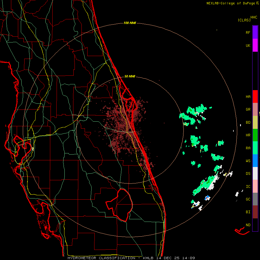The width and height of the screenshot is (260, 260).
Task: Choose the brown BI legend swatch
Action: tap(255, 212)
